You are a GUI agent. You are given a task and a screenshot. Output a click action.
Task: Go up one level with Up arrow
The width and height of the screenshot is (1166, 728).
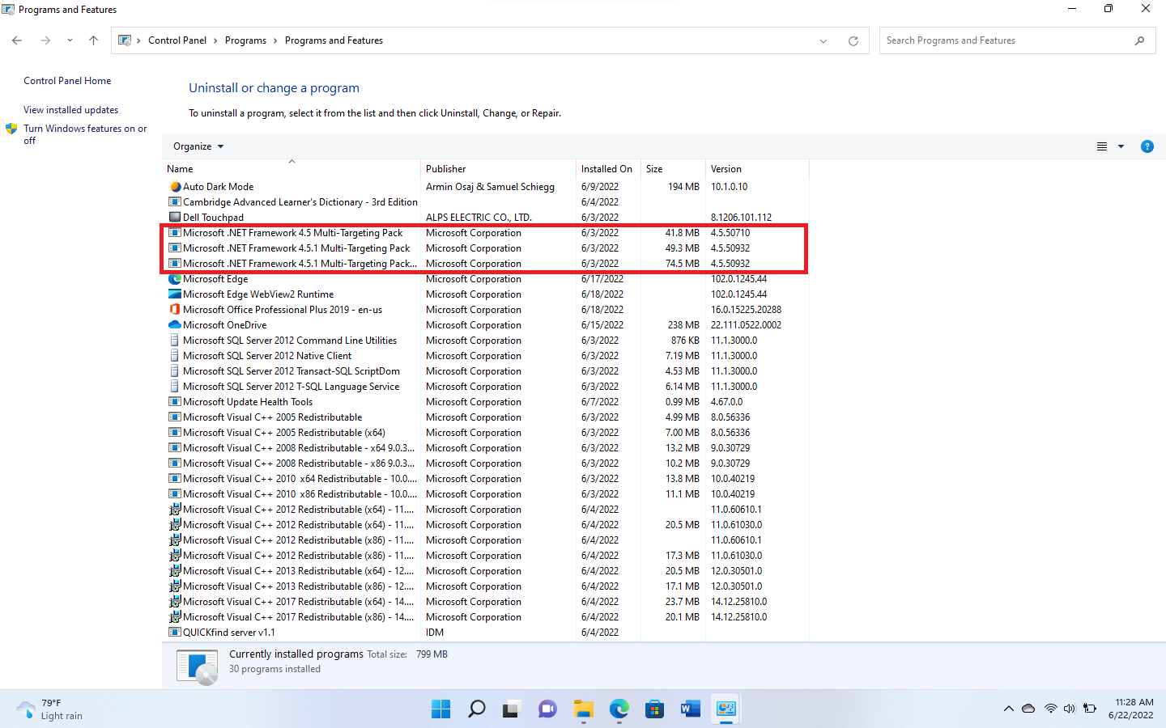pos(93,40)
